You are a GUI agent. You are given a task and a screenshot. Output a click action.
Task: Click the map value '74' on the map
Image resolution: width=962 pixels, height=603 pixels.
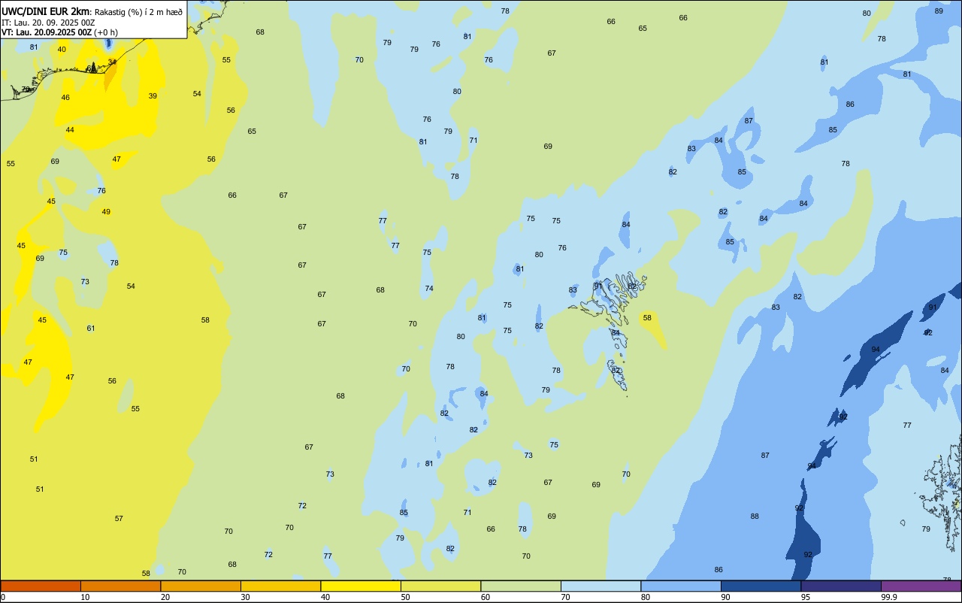point(429,288)
